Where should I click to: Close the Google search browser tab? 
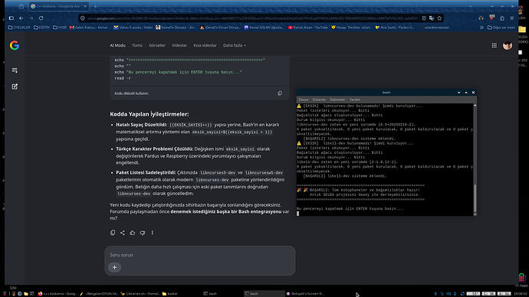point(84,6)
